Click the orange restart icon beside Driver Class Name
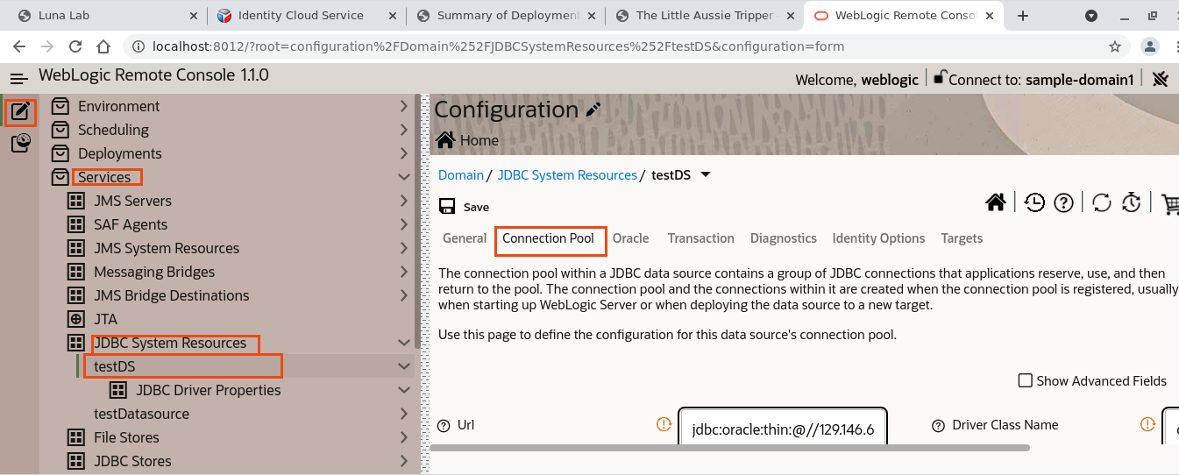Viewport: 1179px width, 475px height. click(x=1147, y=424)
